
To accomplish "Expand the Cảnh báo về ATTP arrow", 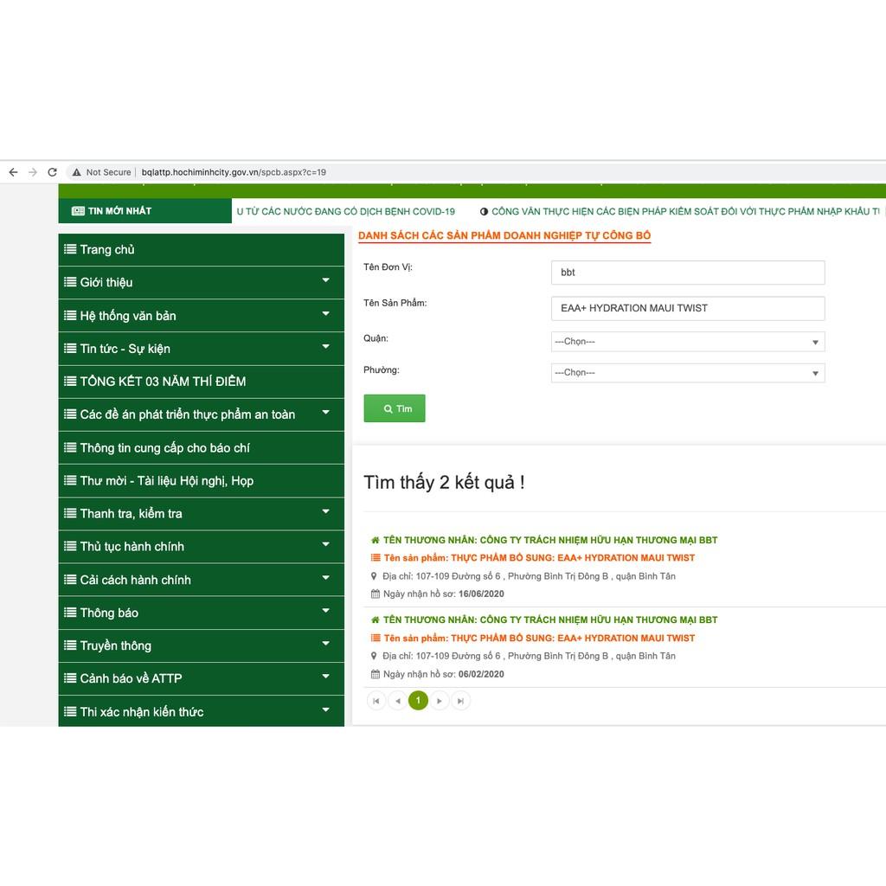I will [x=326, y=677].
